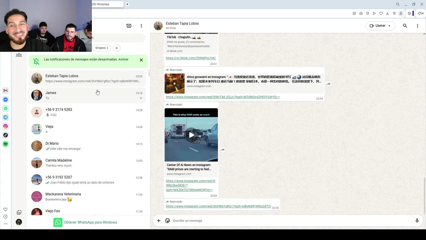
Task: Open Gmail from the browser sidebar
Action: [5, 91]
